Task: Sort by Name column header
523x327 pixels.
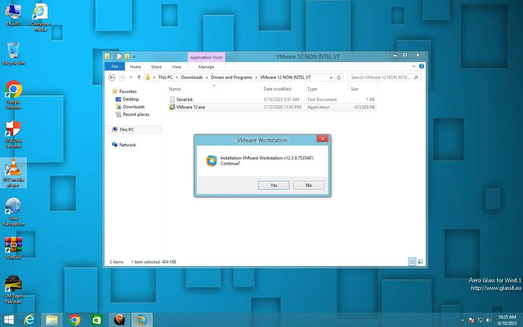Action: [x=214, y=89]
